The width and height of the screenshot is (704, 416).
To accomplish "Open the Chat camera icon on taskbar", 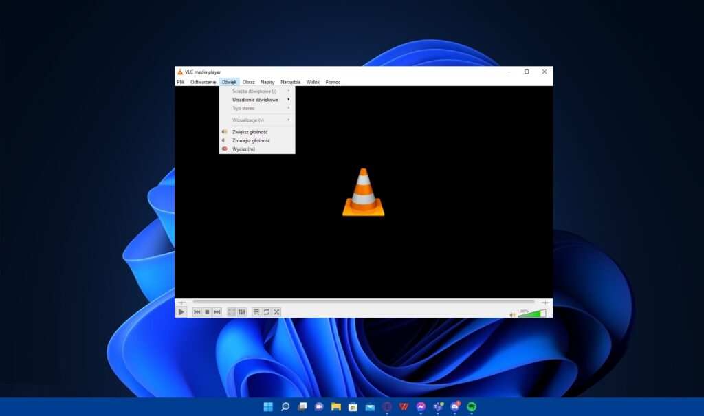I will click(319, 407).
